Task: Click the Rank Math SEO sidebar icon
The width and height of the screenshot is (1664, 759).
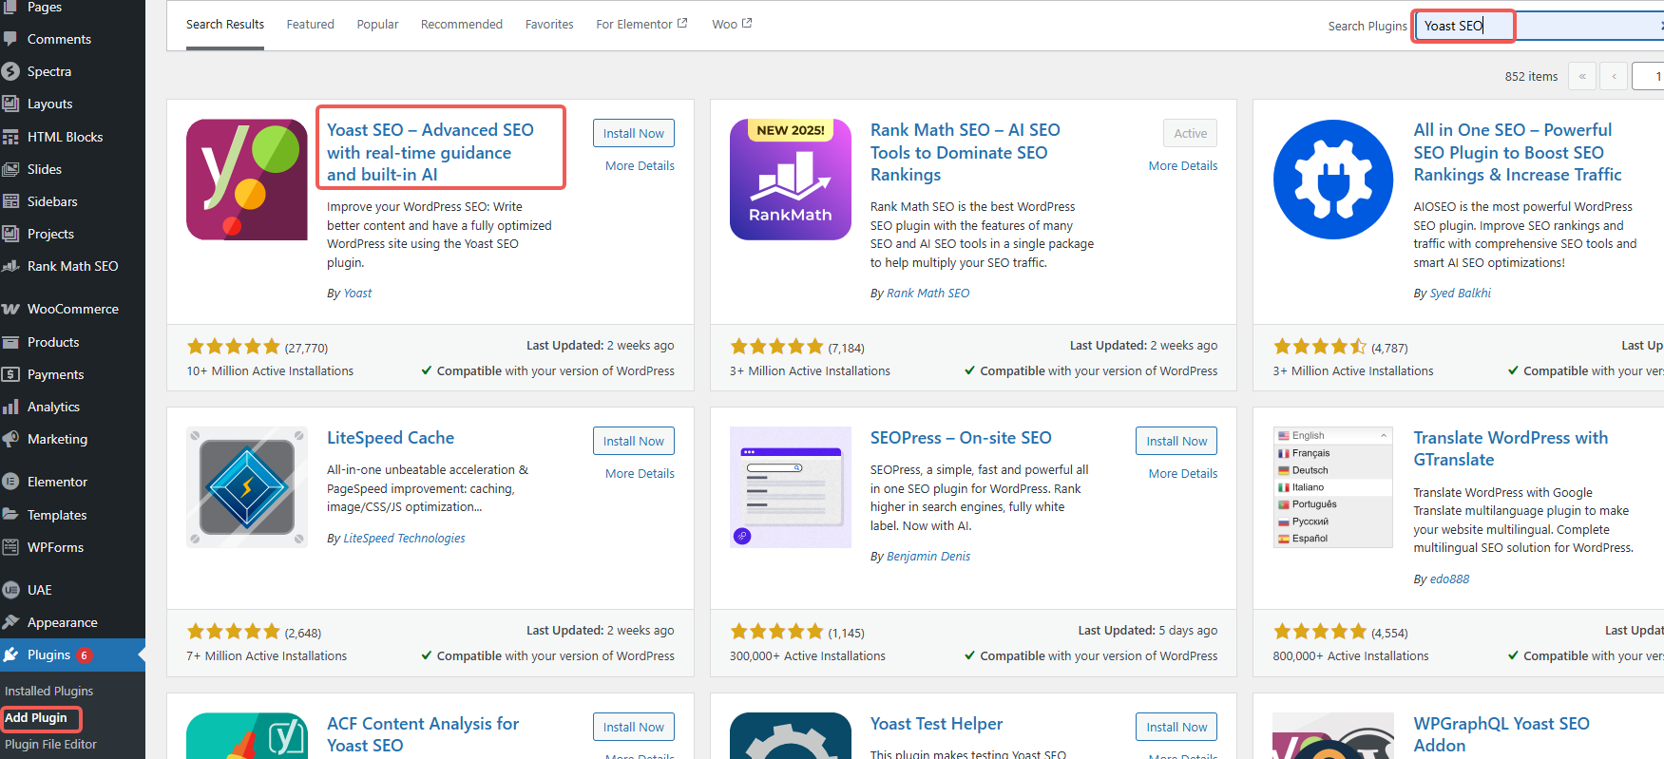Action: pyautogui.click(x=10, y=266)
